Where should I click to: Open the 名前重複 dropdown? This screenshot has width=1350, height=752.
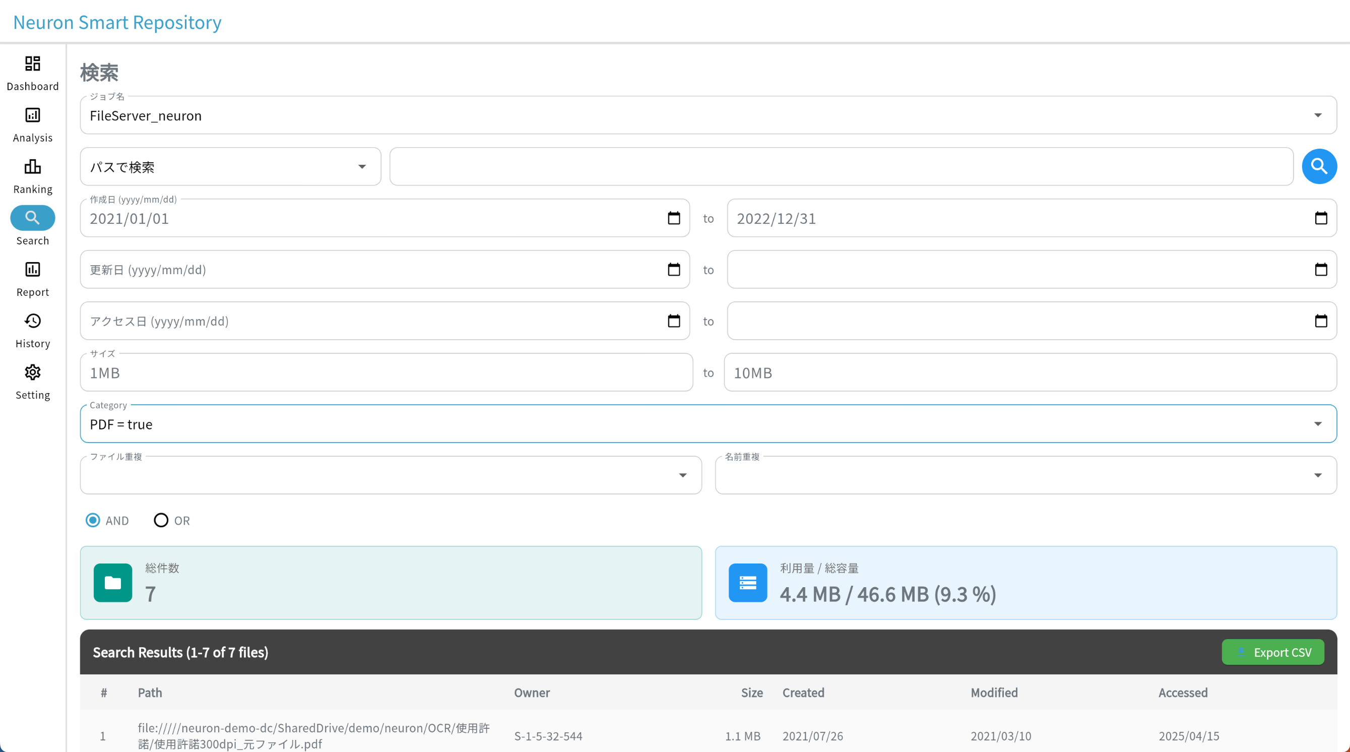[1026, 475]
